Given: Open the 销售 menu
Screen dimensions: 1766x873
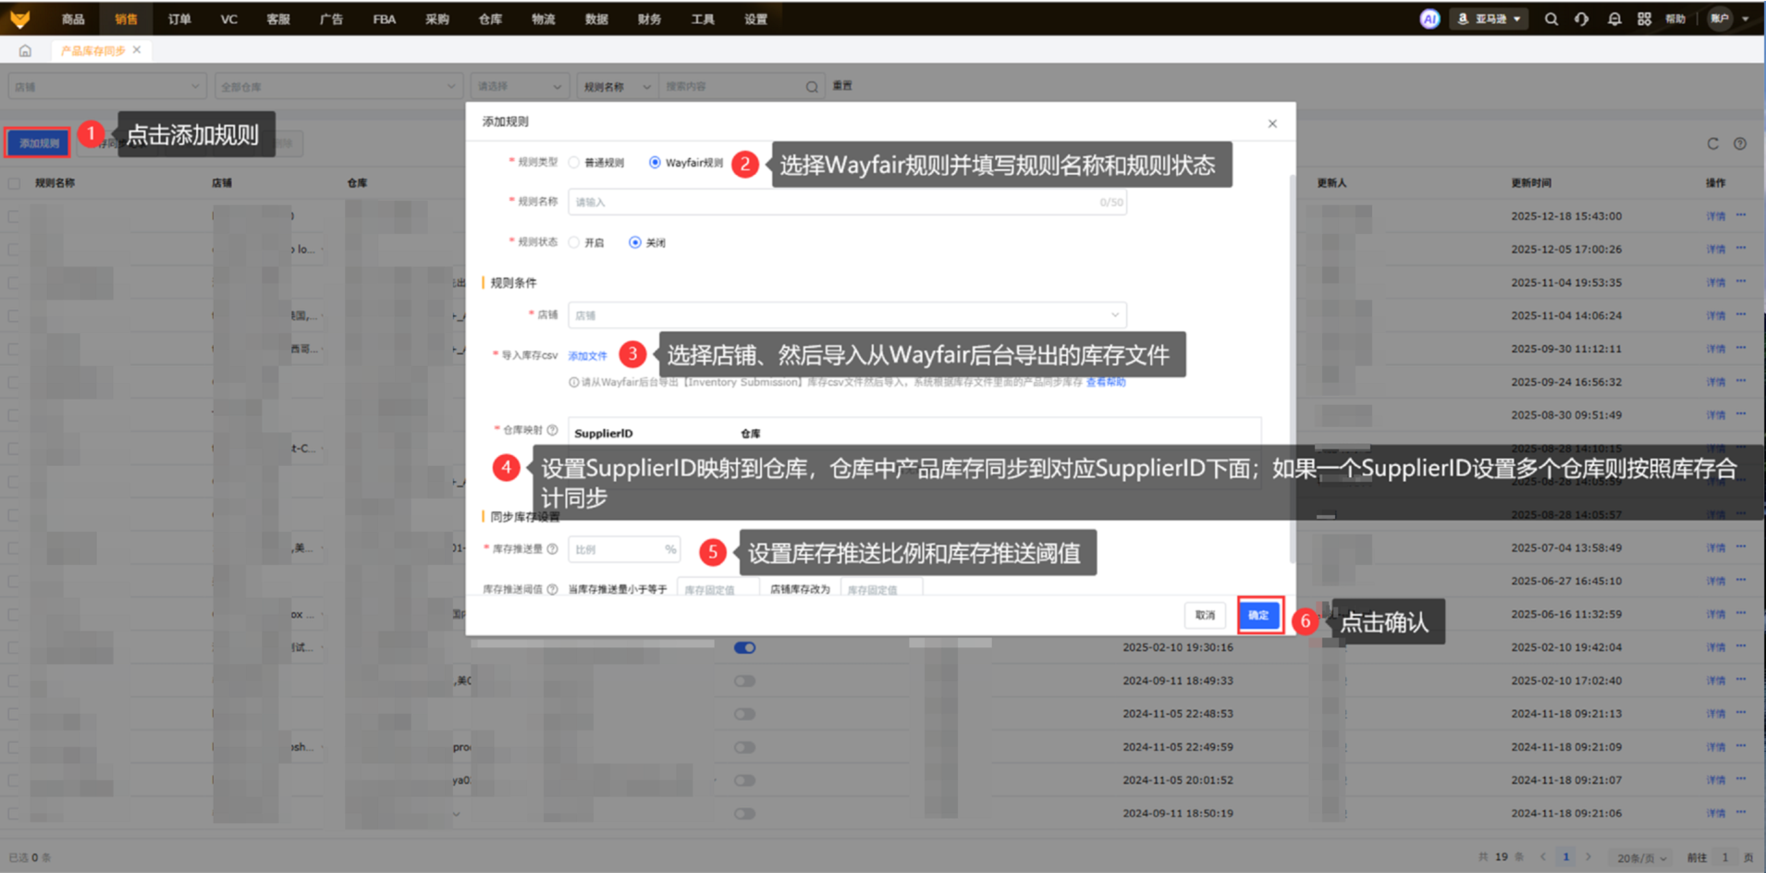Looking at the screenshot, I should pyautogui.click(x=126, y=18).
